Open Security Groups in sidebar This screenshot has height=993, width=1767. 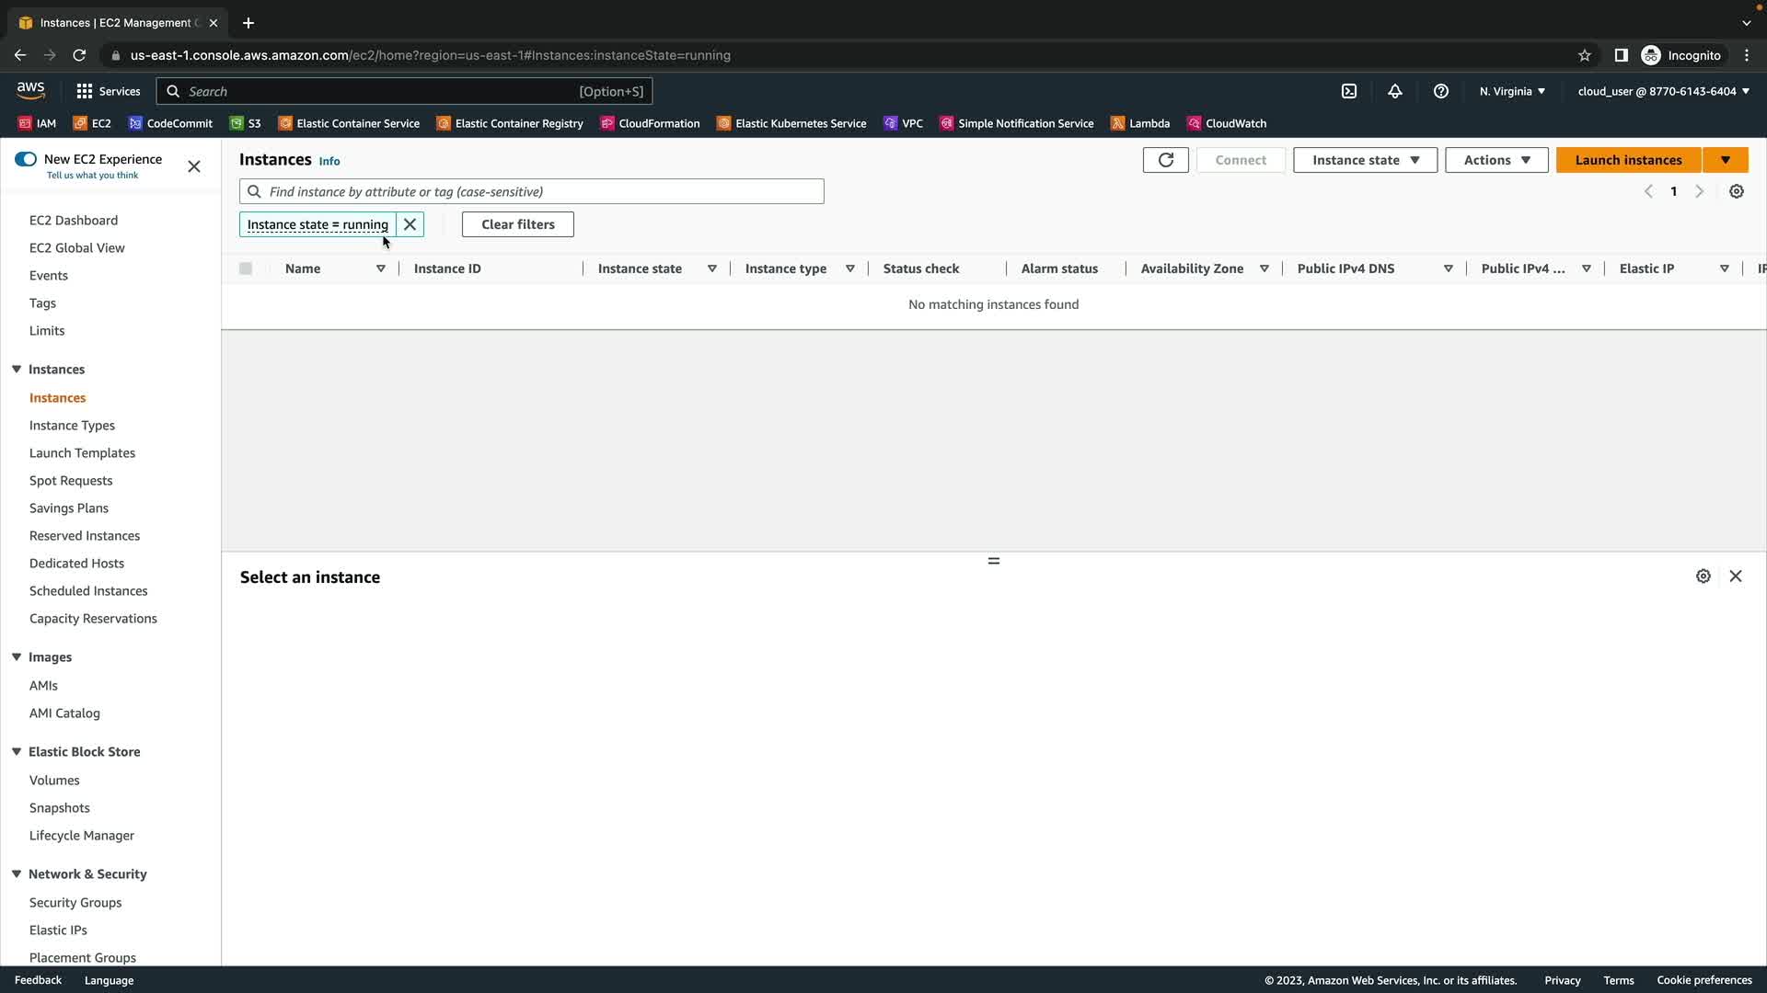[75, 902]
